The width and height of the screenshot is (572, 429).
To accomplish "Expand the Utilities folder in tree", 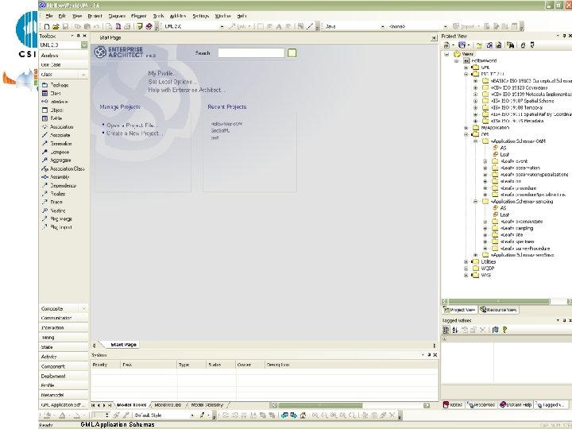I will pos(466,261).
